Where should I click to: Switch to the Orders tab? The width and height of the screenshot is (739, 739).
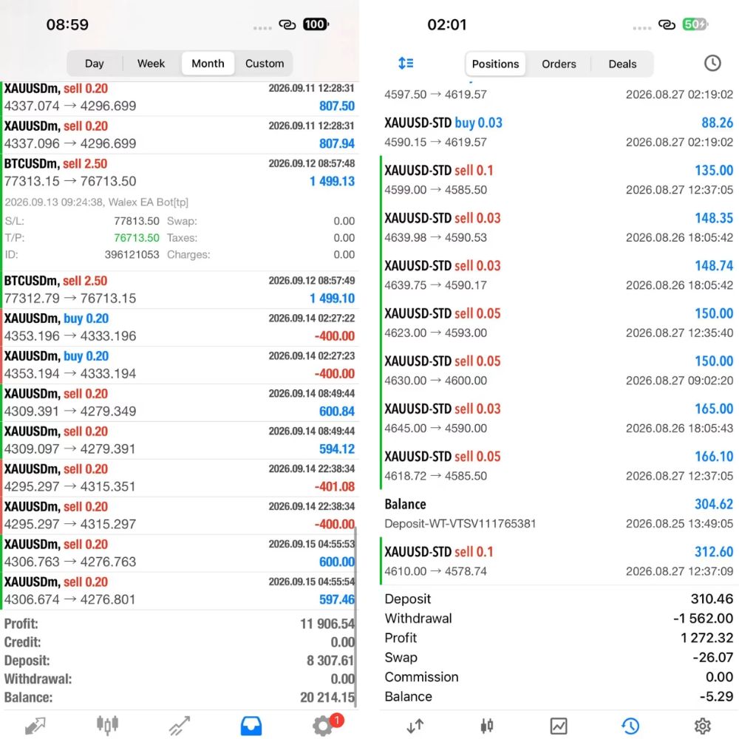559,64
